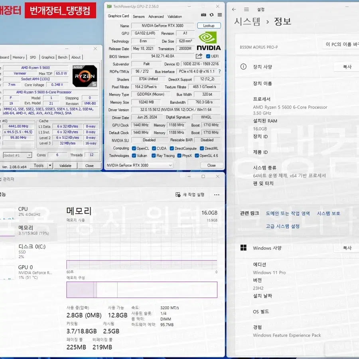The image size is (359, 359).
Task: Toggle the PhysX checkbox
Action: (x=179, y=156)
